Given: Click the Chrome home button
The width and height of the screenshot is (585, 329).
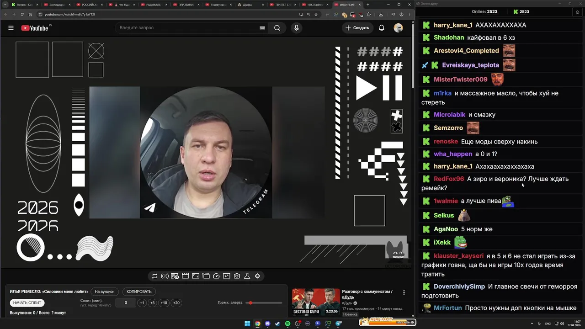Looking at the screenshot, I should 30,14.
